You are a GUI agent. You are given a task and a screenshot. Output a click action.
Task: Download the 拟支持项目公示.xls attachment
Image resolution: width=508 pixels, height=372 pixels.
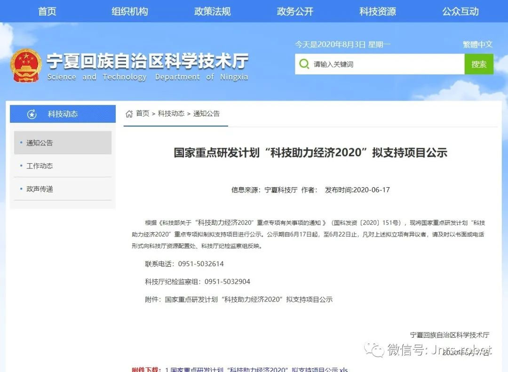tap(256, 369)
